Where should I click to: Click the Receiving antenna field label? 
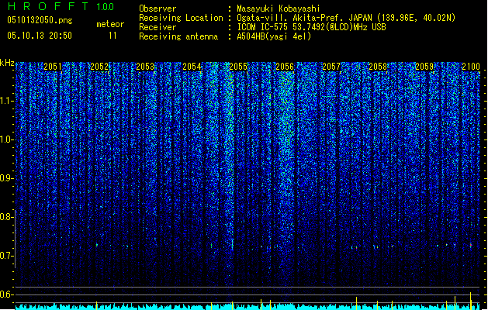(x=178, y=36)
